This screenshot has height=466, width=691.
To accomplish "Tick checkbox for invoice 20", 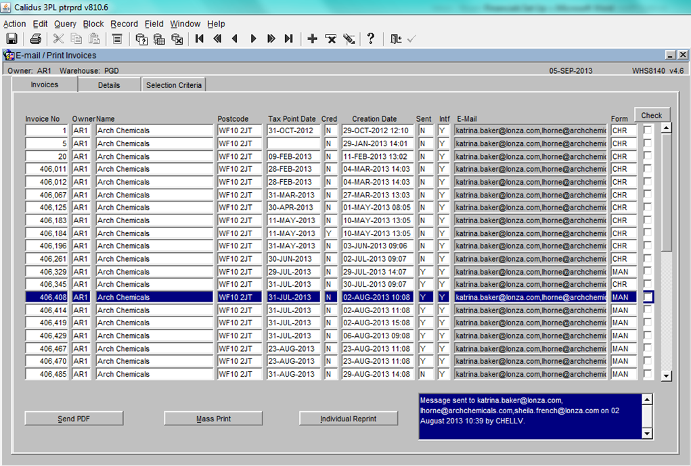I will coord(648,156).
